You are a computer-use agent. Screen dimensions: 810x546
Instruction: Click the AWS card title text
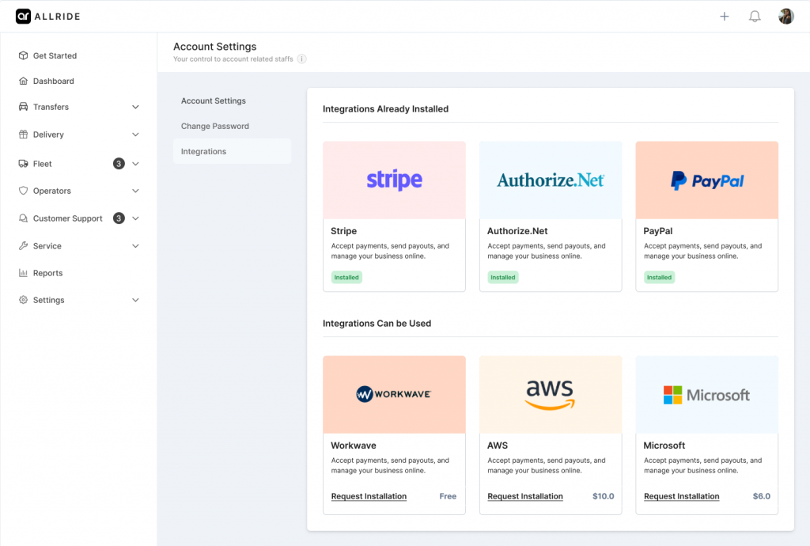pyautogui.click(x=498, y=446)
